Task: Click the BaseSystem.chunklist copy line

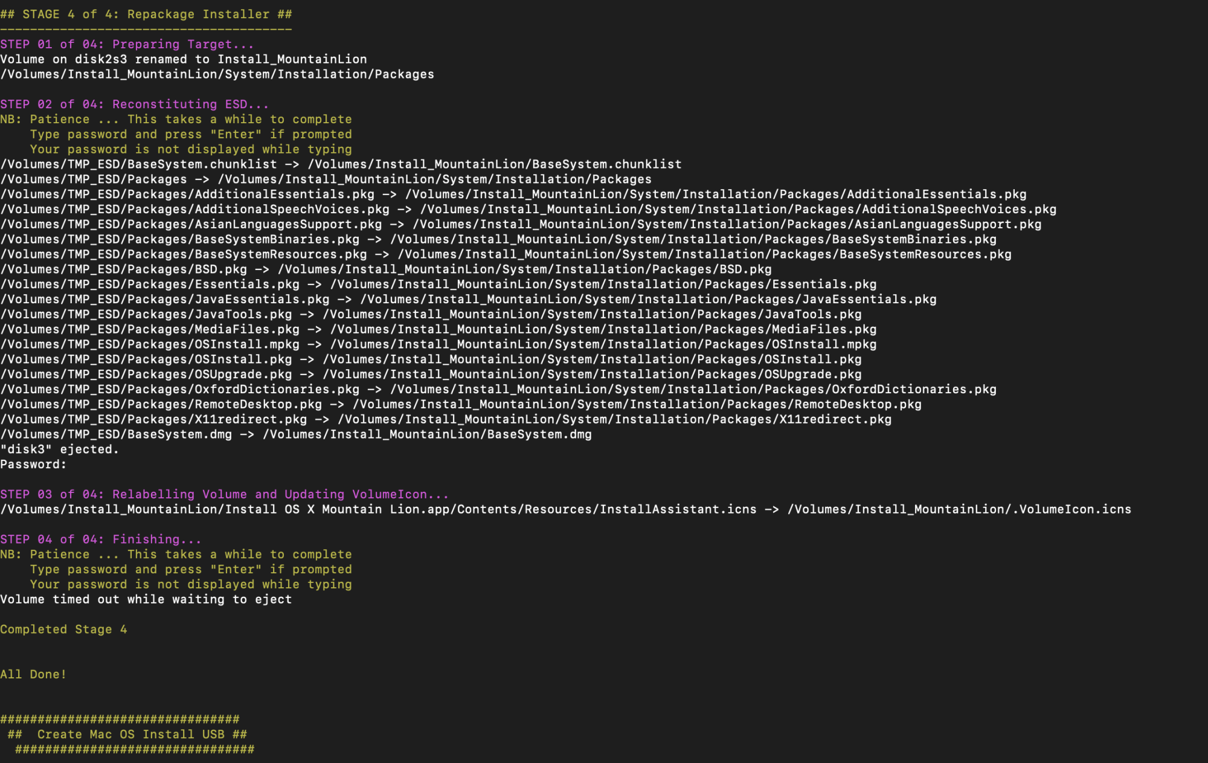Action: 341,164
